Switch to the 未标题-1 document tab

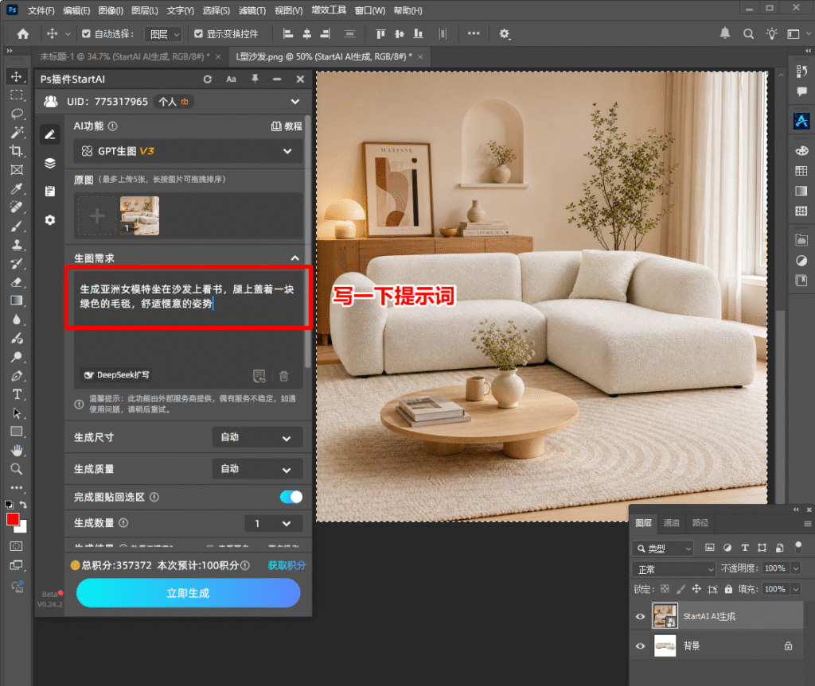125,56
